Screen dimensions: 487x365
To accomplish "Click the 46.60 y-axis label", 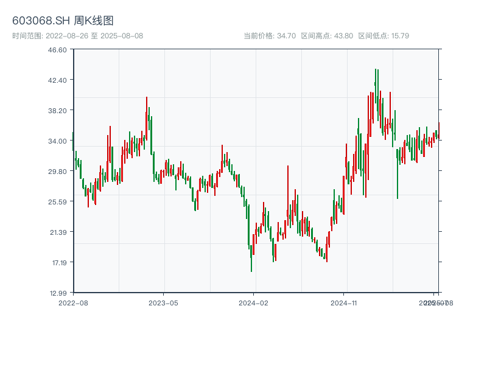I will pyautogui.click(x=57, y=50).
